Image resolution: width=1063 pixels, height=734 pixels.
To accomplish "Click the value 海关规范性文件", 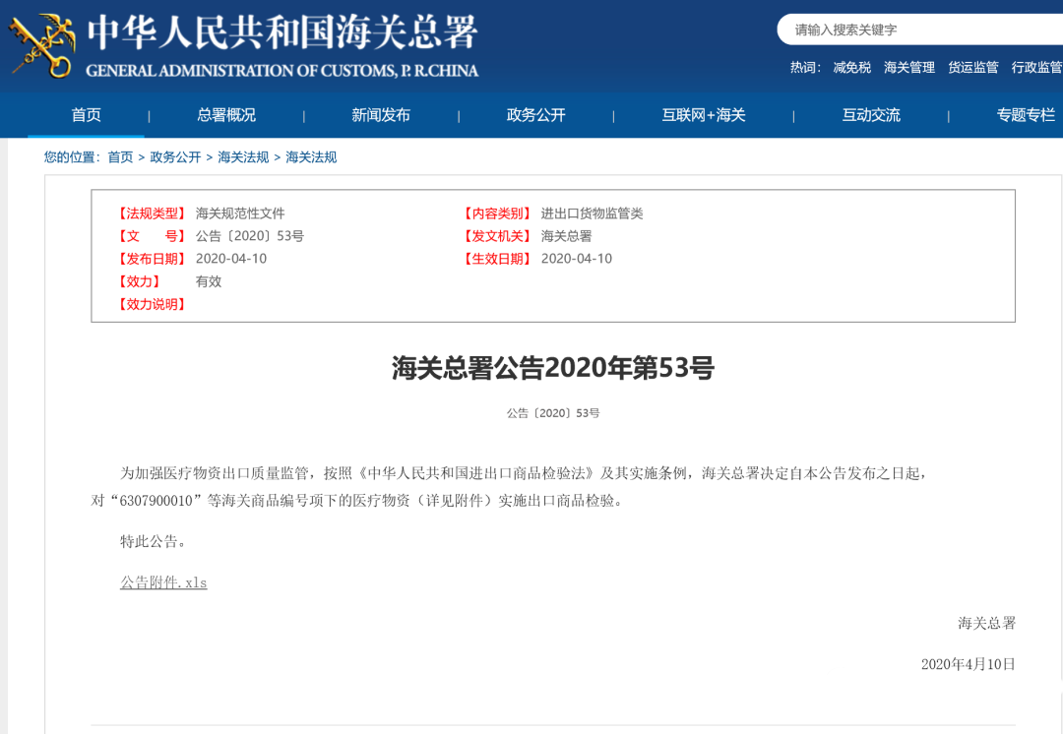I will tap(240, 214).
